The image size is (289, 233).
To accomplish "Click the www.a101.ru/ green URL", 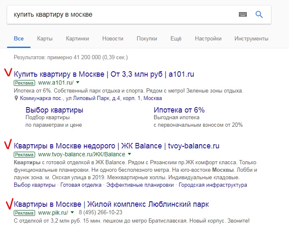I will point(56,83).
